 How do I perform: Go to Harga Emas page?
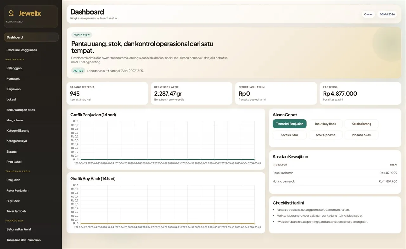tap(31, 120)
